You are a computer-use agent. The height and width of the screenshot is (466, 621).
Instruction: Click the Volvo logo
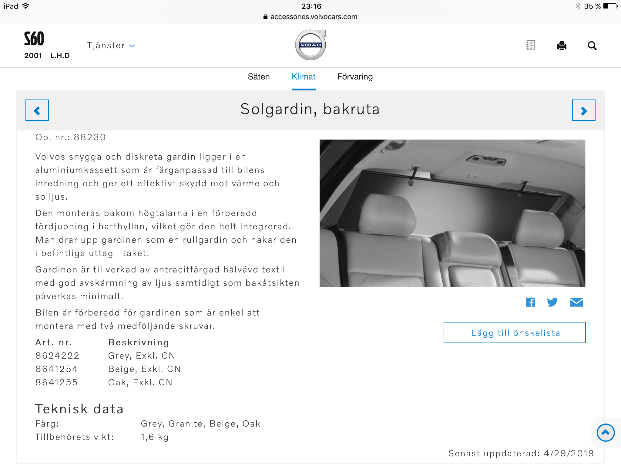(x=310, y=45)
